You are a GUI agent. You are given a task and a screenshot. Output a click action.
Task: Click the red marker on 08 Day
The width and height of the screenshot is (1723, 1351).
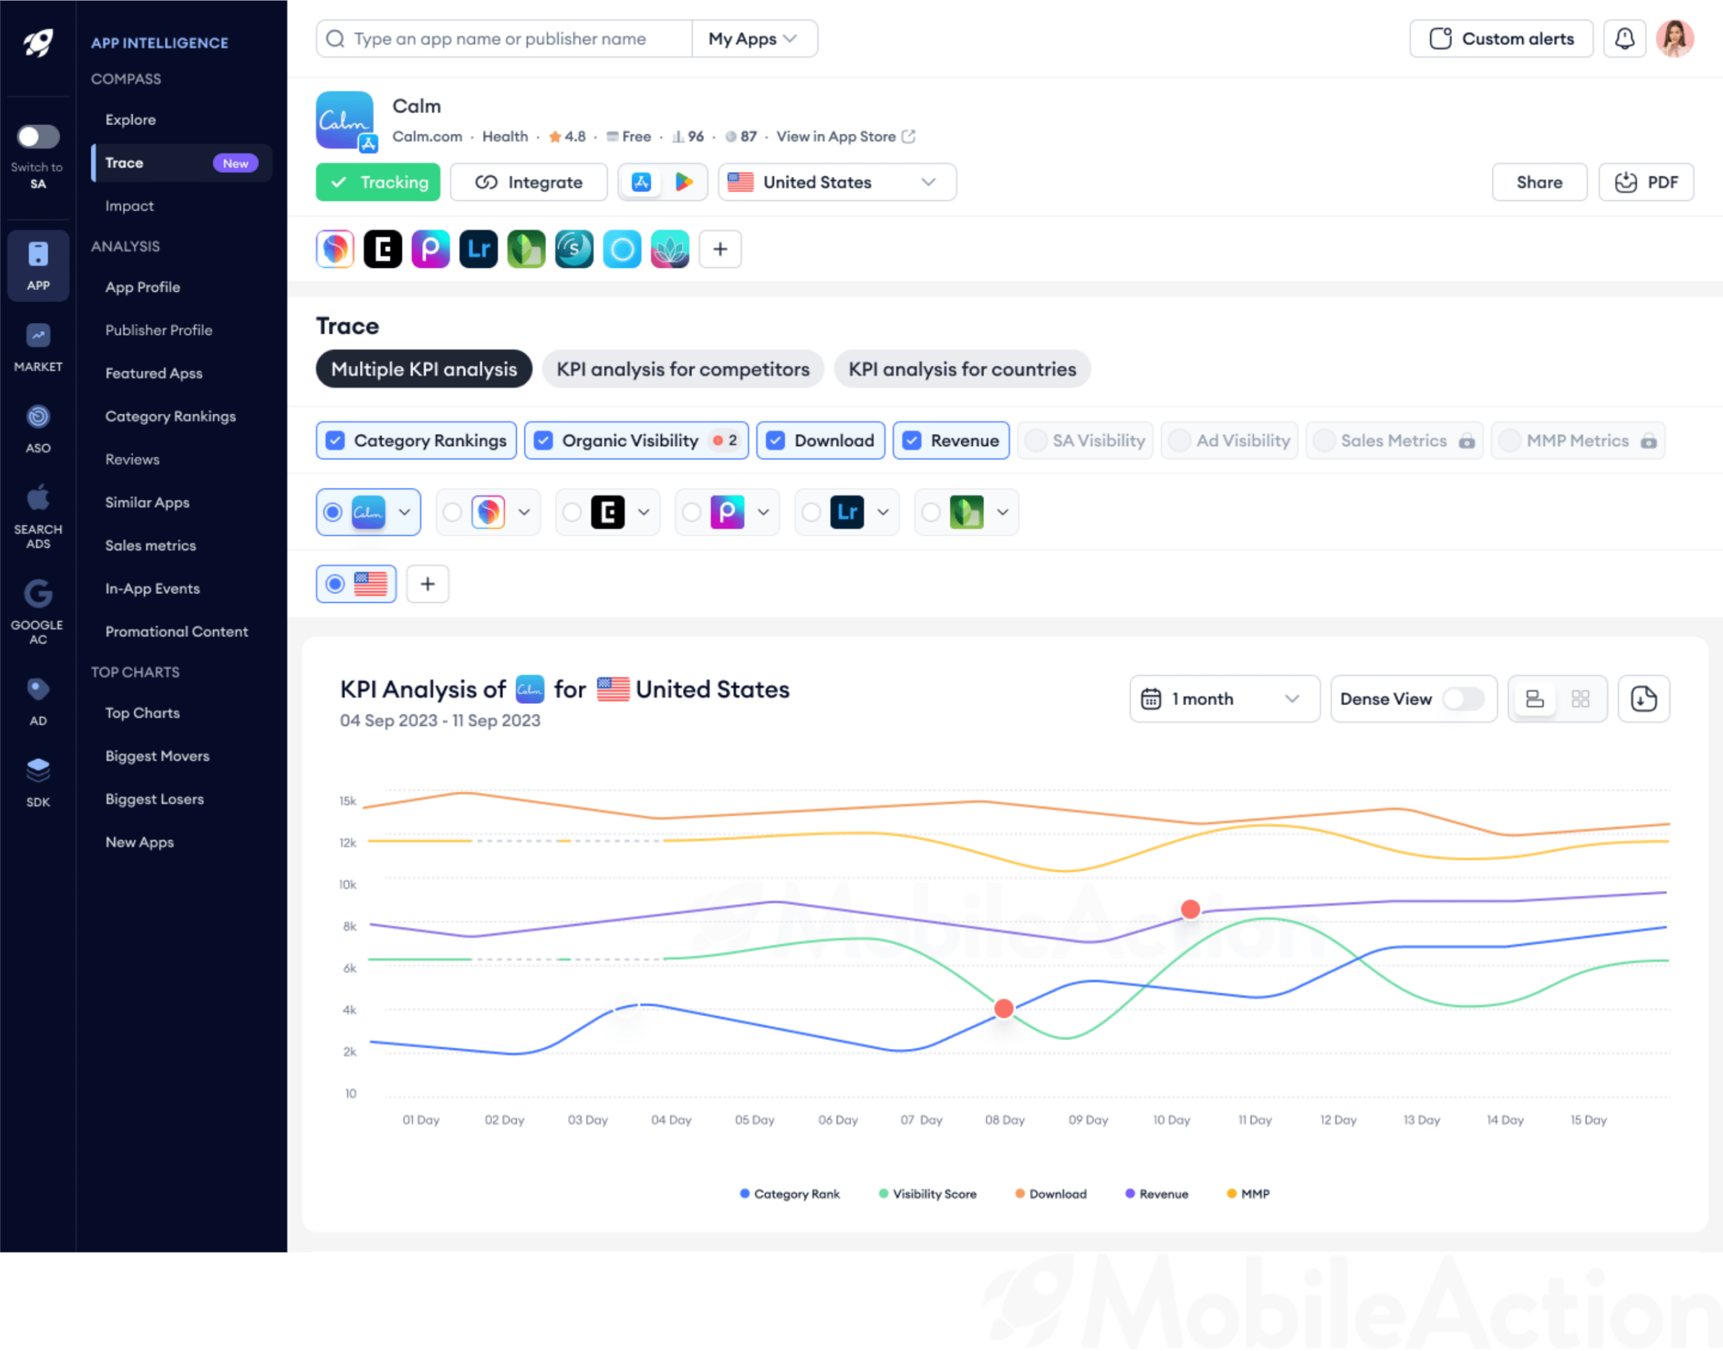pyautogui.click(x=1003, y=1009)
